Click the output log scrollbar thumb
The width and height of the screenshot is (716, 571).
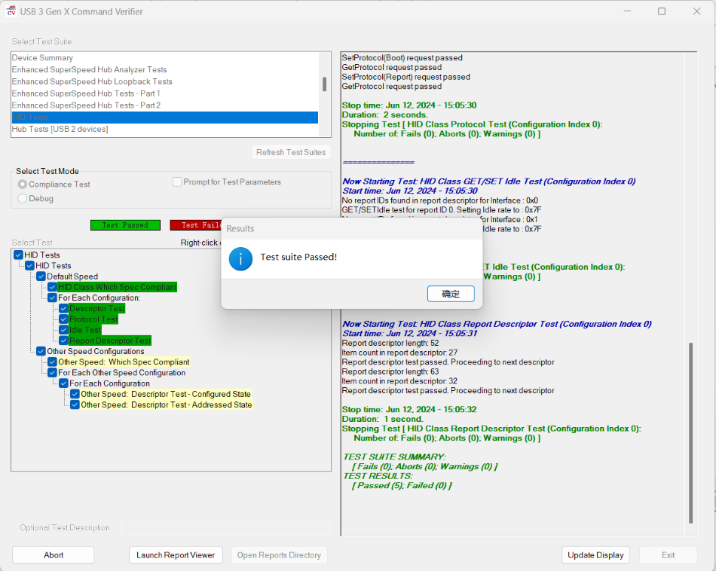(x=690, y=432)
